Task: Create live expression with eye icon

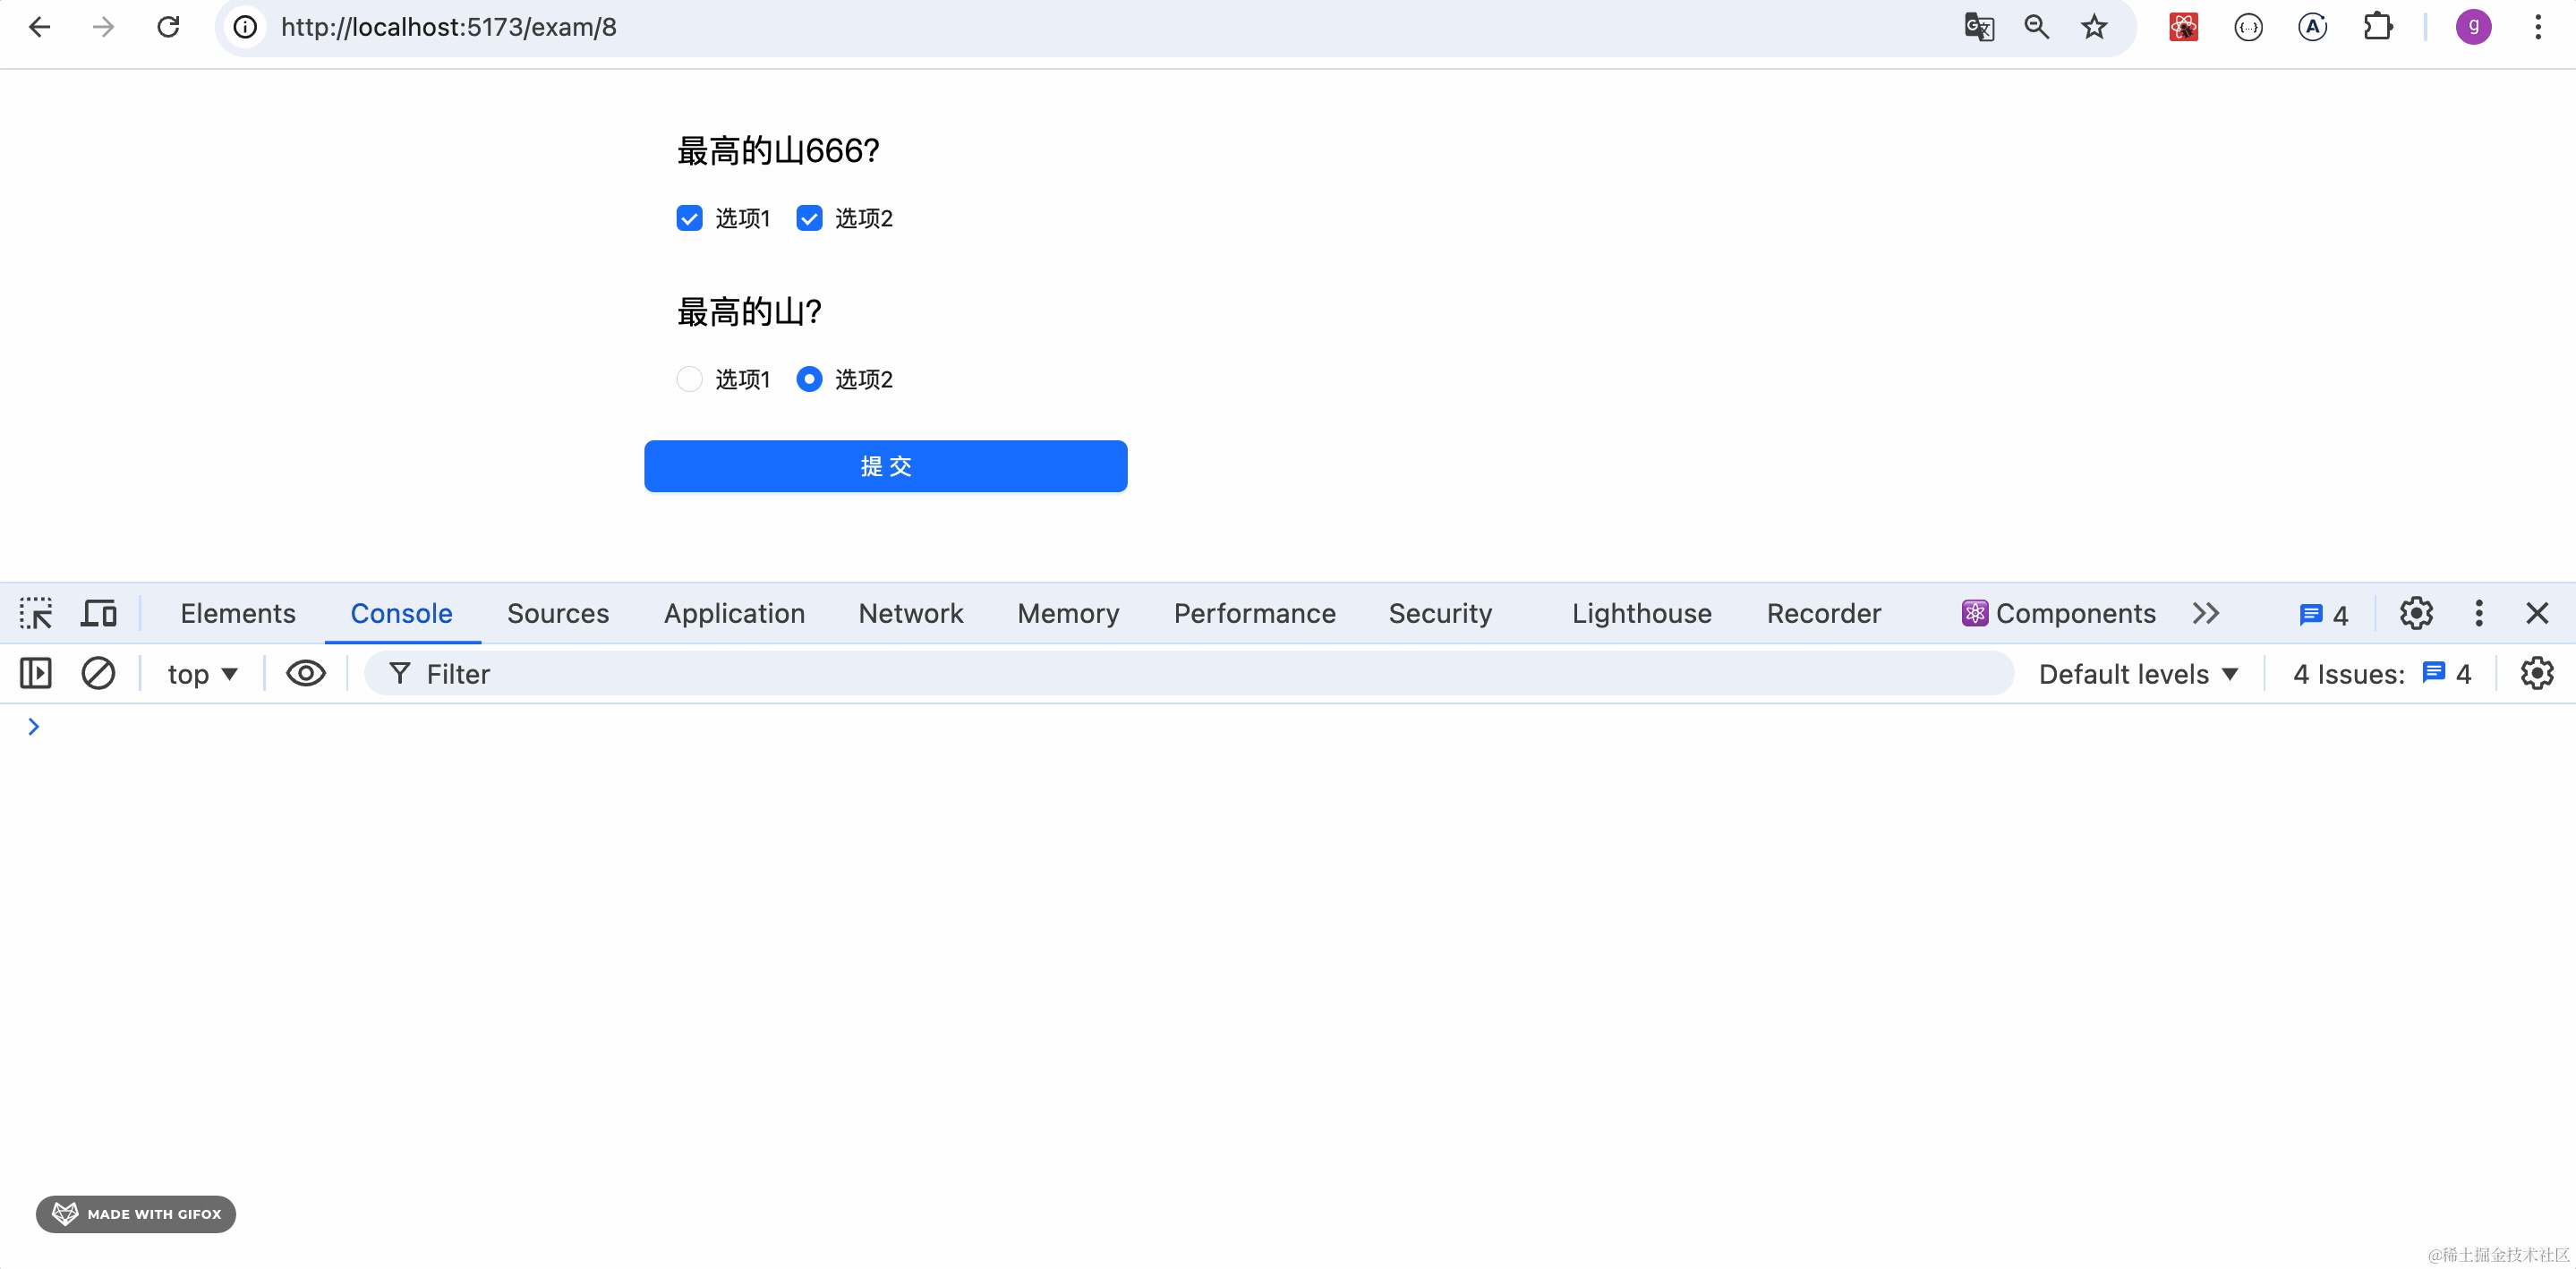Action: tap(306, 673)
